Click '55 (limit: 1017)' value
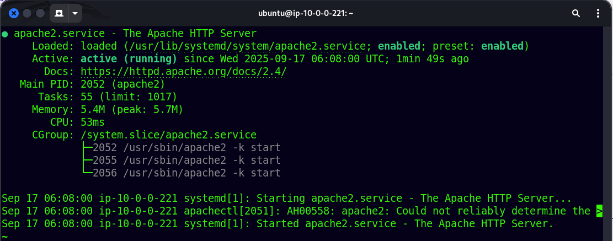613x241 pixels. [x=129, y=97]
